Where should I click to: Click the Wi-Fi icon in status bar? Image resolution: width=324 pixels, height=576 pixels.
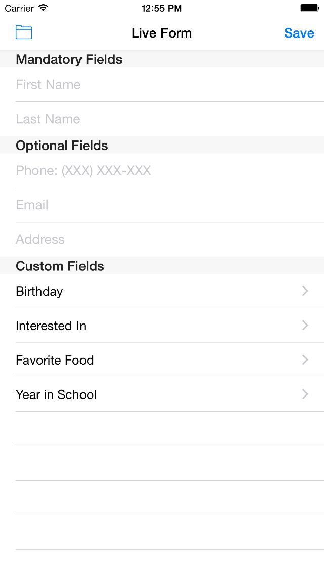tap(43, 8)
